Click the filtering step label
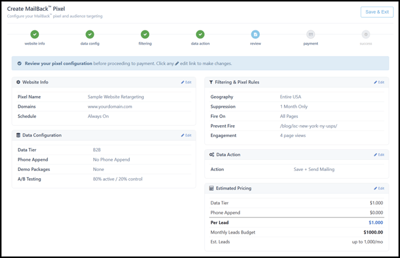 click(145, 43)
